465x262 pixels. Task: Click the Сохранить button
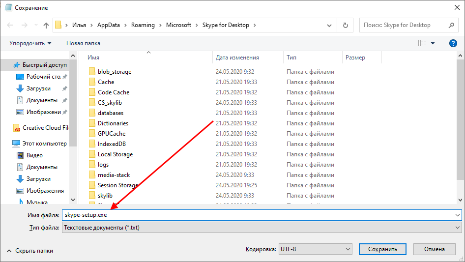tap(382, 249)
